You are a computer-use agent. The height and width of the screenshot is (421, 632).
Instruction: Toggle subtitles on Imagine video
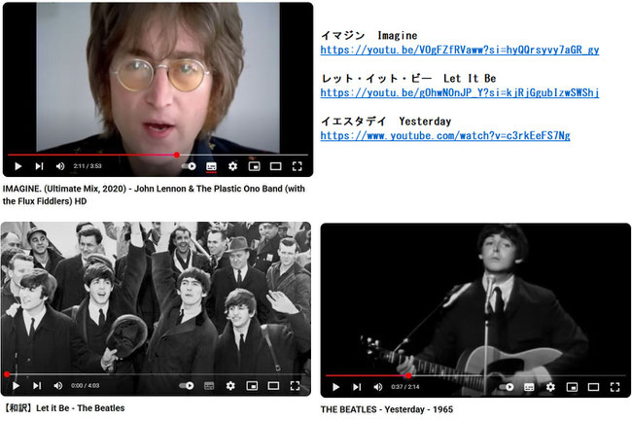click(211, 166)
